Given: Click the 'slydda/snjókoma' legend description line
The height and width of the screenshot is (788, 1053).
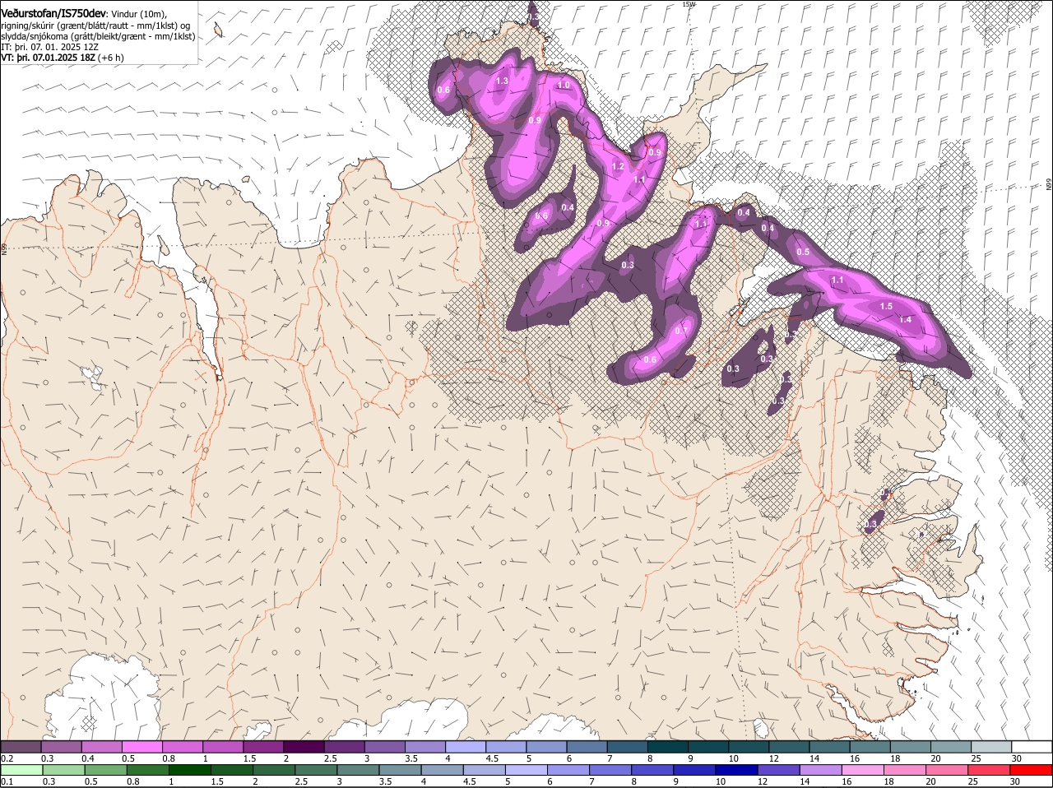Looking at the screenshot, I should pos(98,36).
